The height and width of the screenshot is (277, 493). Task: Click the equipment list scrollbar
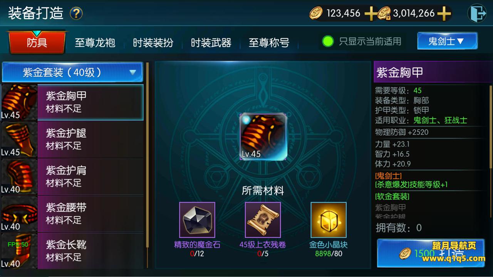147,165
